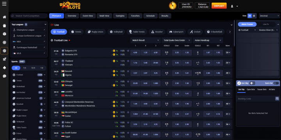Switch to Live TV toggle
Screen dimensions: 281x140
point(266,24)
